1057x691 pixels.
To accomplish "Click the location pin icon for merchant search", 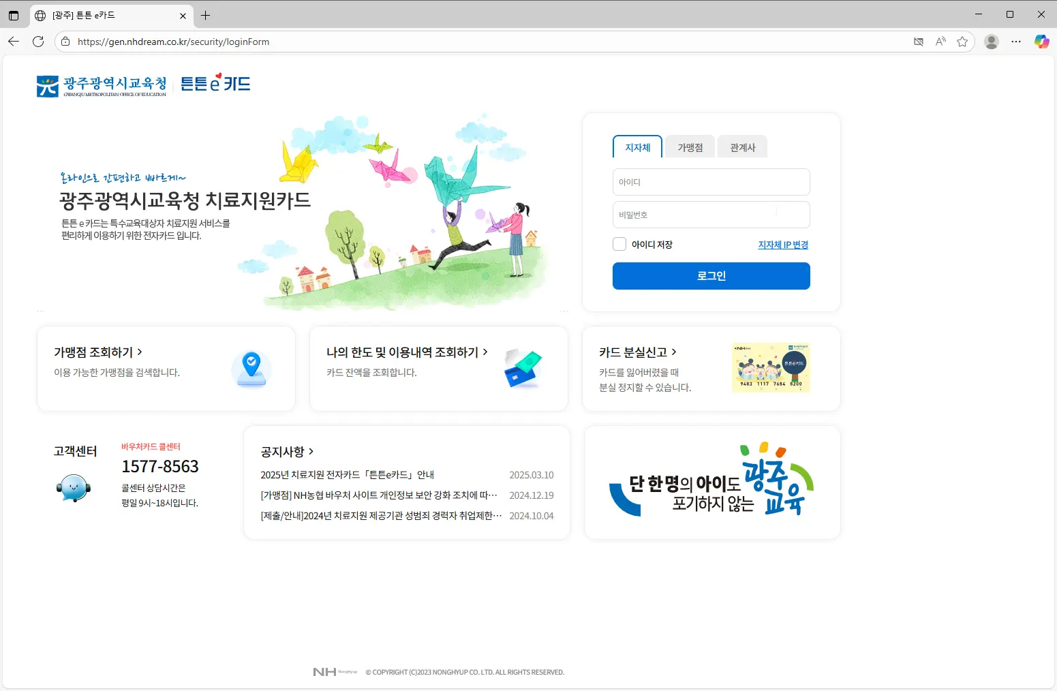I will coord(251,368).
